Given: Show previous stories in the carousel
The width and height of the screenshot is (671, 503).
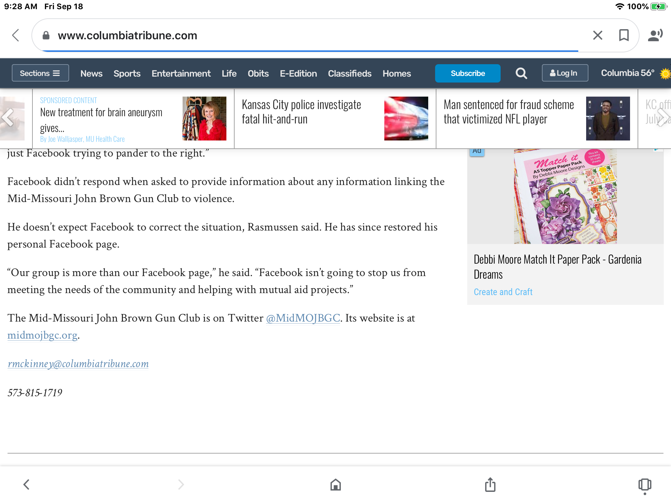Looking at the screenshot, I should click(x=8, y=117).
